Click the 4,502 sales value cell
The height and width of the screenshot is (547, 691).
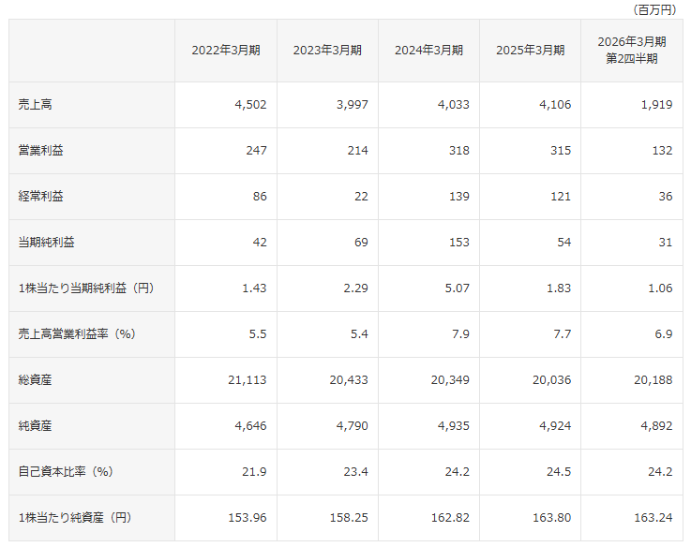(250, 105)
